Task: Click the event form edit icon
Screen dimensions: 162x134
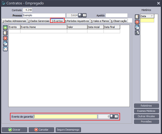Action: [x=5, y=49]
